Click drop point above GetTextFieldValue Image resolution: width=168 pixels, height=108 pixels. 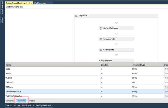pos(116,23)
